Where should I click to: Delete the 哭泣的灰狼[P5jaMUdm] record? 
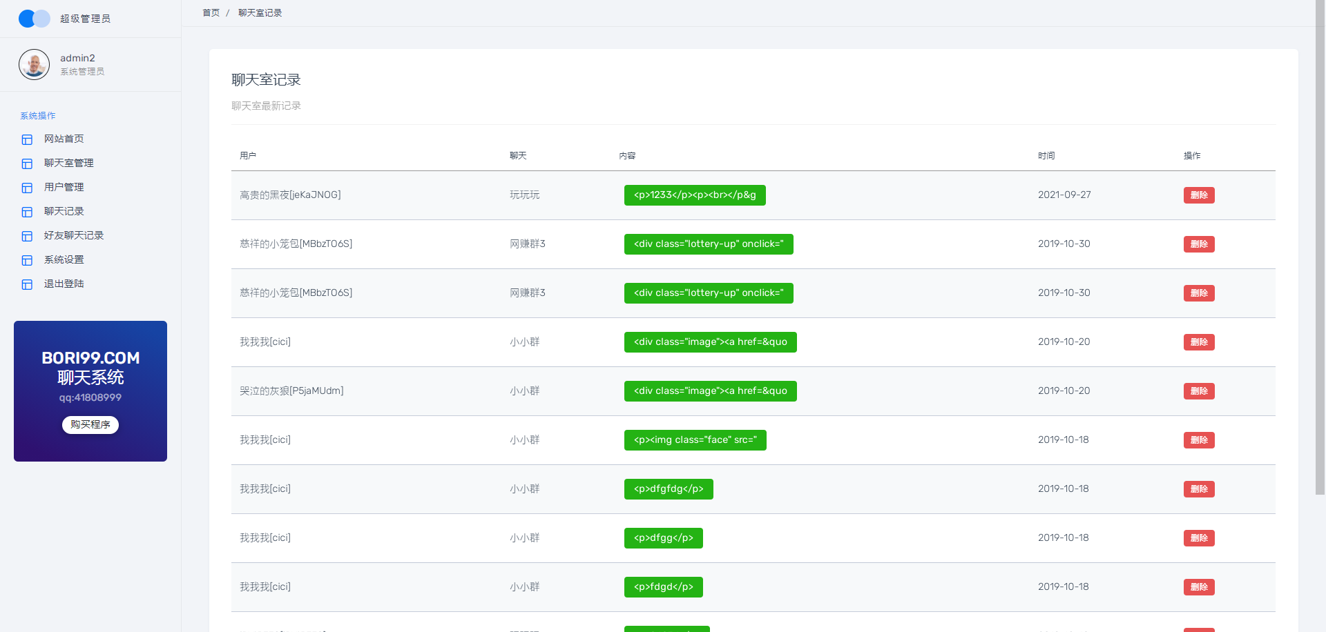pyautogui.click(x=1199, y=391)
